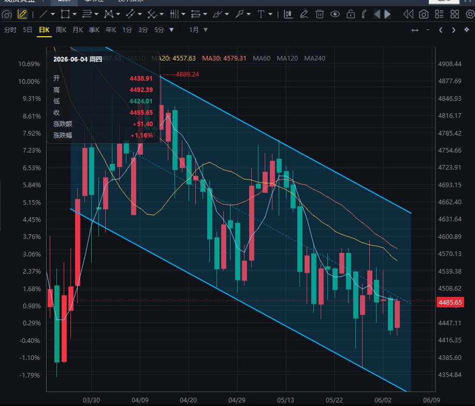The image size is (475, 406).
Task: Switch to 分时 intraday tab
Action: tap(10, 30)
